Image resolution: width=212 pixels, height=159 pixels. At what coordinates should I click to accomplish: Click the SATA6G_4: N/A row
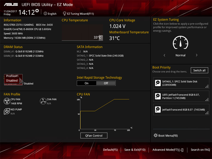coord(85,68)
